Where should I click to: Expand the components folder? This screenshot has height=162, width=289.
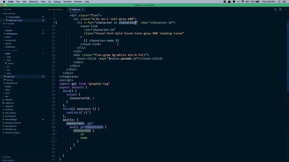click(10, 40)
